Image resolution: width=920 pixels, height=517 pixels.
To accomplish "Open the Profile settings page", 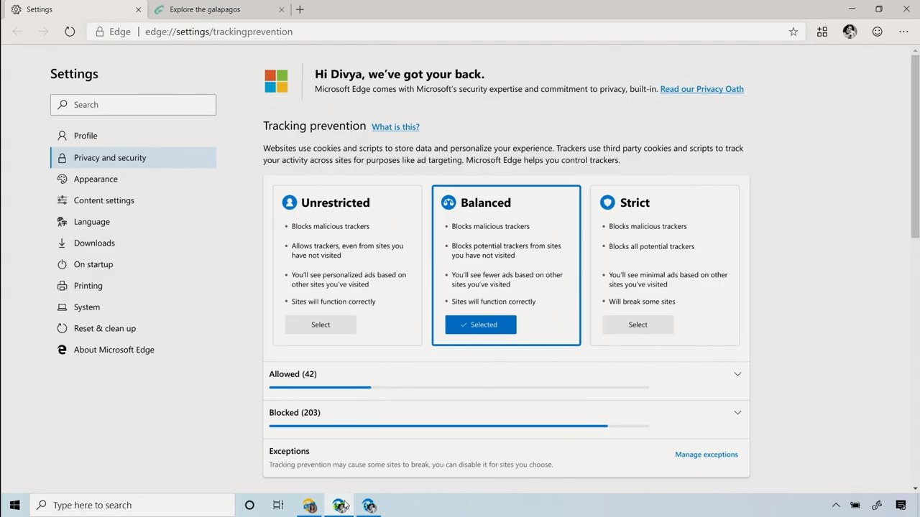I will tap(133, 136).
